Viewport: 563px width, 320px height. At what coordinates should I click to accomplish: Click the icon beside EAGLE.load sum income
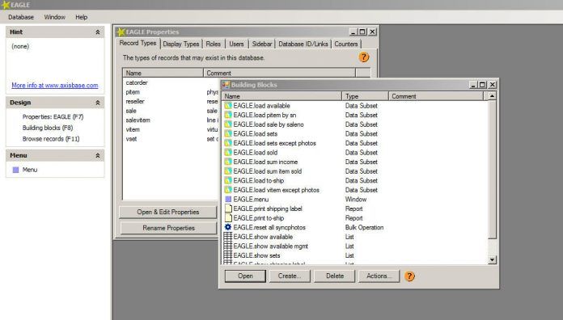(x=227, y=162)
